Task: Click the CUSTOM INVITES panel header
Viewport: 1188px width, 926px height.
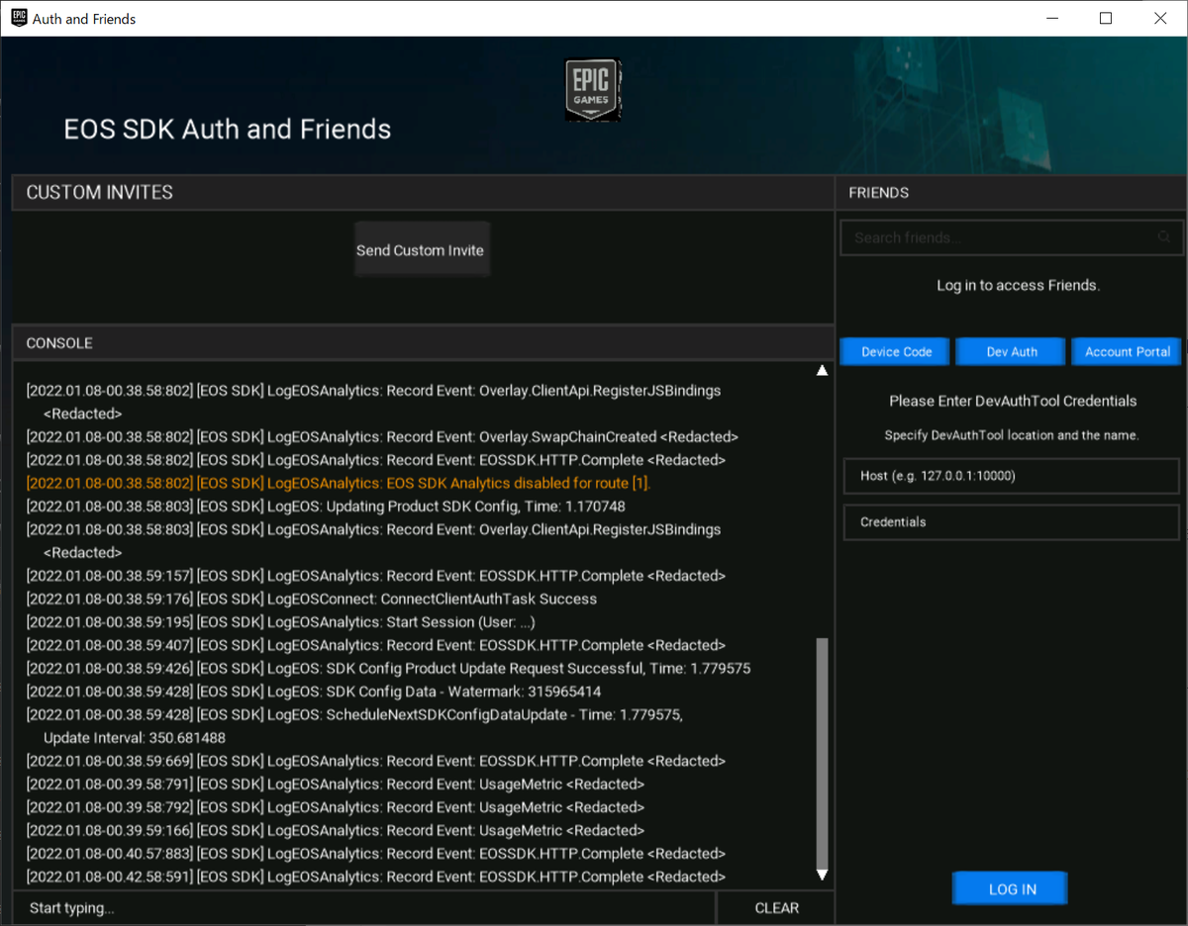Action: point(423,193)
